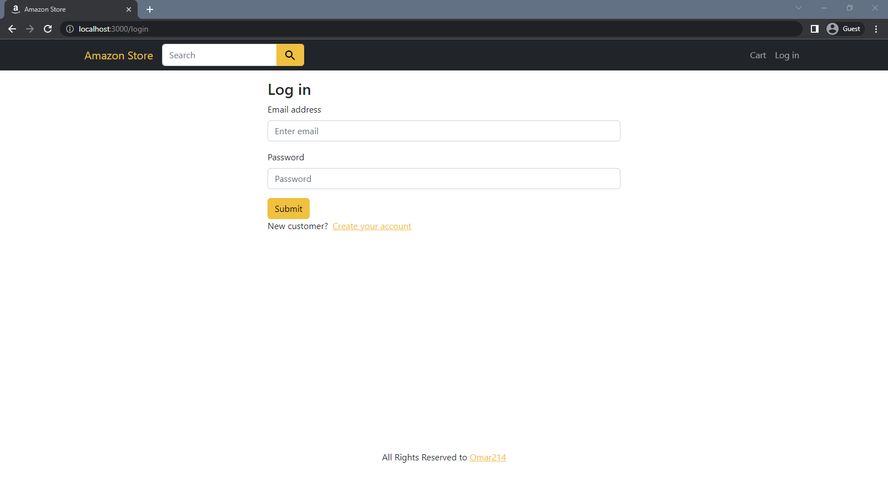Screen dimensions: 888x477
Task: Click the Amazon Store brand logo link
Action: 119,55
